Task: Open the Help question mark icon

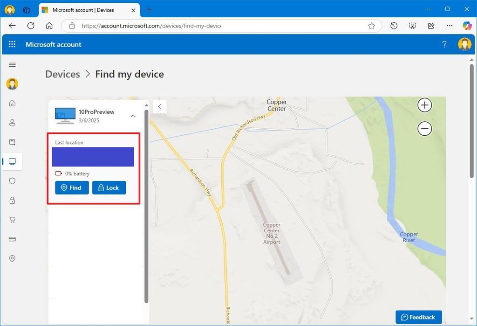Action: 444,44
